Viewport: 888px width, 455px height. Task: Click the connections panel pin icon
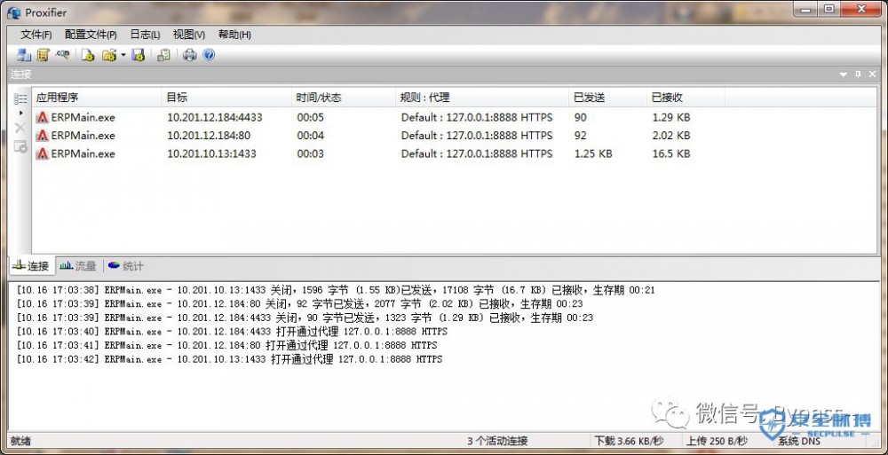point(858,75)
